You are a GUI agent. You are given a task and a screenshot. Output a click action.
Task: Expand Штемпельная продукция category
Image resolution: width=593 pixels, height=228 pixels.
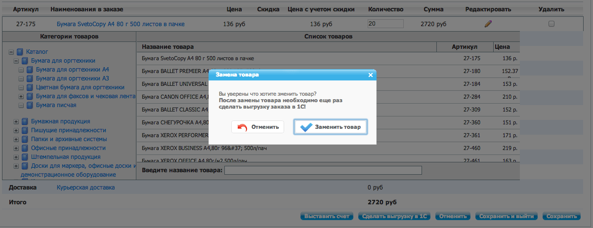16,157
